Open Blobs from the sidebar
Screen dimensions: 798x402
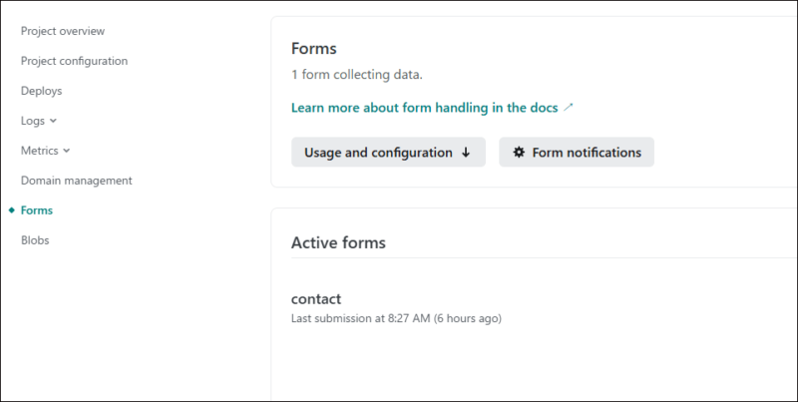[x=35, y=240]
